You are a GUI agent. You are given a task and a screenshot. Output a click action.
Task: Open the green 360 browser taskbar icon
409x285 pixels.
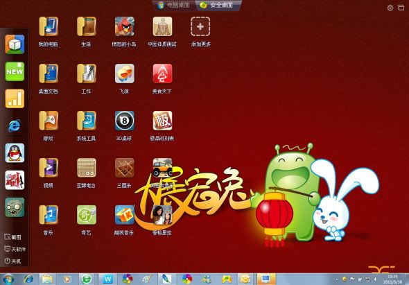click(87, 279)
